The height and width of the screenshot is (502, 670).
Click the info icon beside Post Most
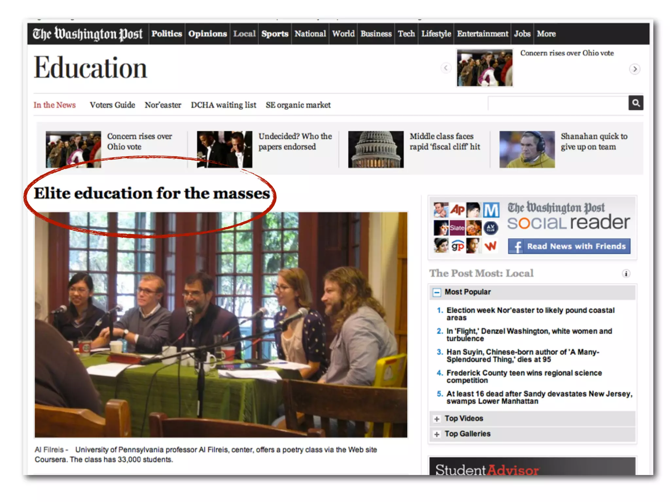(x=626, y=274)
